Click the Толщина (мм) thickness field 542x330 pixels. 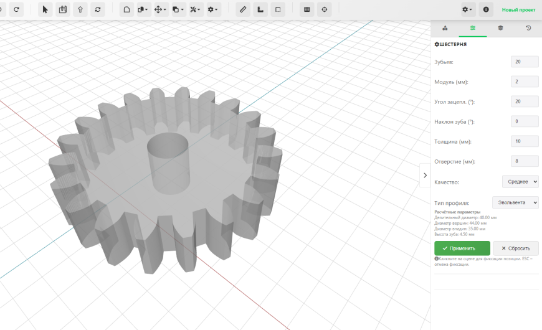525,141
